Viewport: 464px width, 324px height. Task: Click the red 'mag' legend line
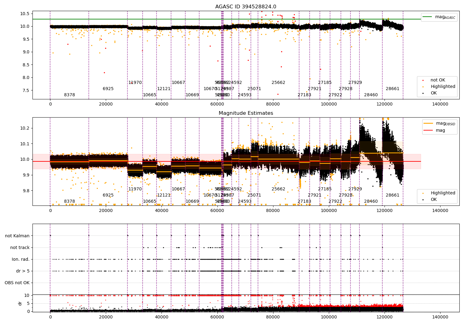click(x=428, y=131)
